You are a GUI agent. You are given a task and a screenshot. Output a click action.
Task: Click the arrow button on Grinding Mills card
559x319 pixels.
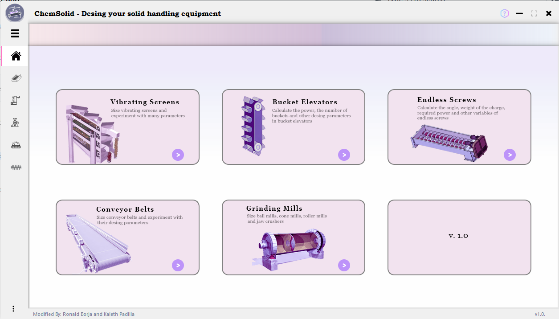pyautogui.click(x=344, y=266)
